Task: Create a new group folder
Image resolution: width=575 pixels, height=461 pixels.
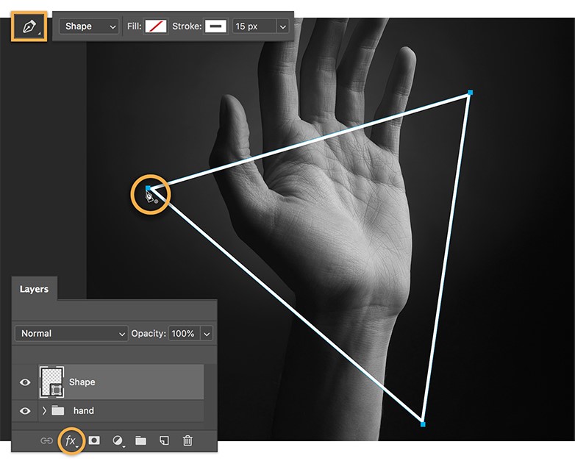Action: tap(140, 440)
